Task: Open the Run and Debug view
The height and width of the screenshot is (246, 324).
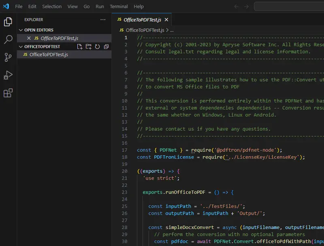Action: pyautogui.click(x=8, y=75)
